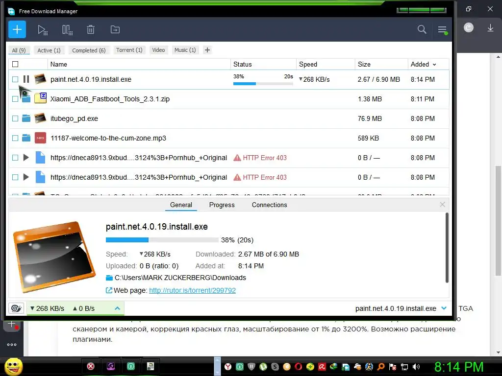
Task: Click the speaker volume tray icon
Action: pos(416,366)
